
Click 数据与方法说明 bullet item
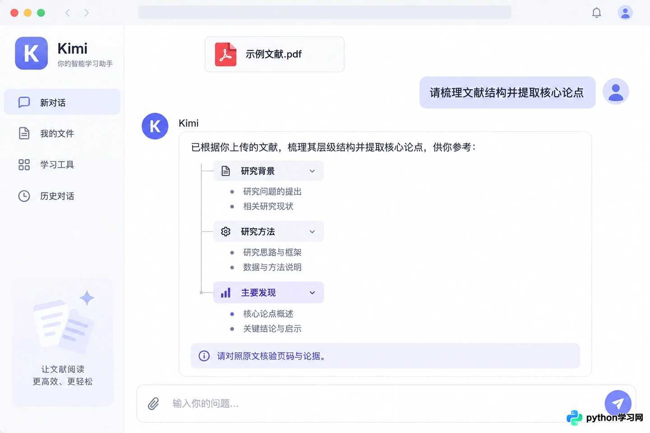coord(272,267)
